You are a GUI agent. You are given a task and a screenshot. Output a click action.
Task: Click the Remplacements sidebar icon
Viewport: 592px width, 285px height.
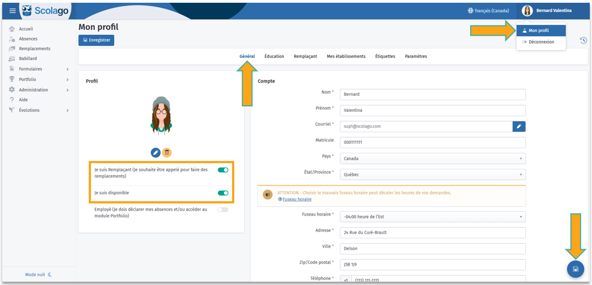(12, 49)
